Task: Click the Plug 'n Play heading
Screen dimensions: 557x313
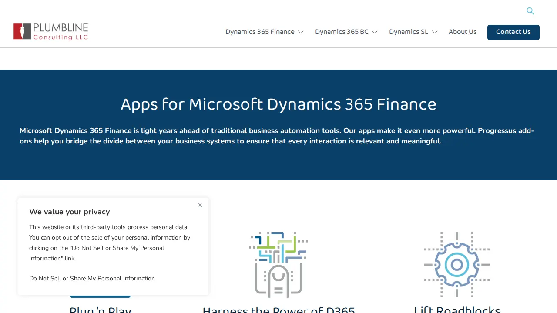Action: coord(100,310)
